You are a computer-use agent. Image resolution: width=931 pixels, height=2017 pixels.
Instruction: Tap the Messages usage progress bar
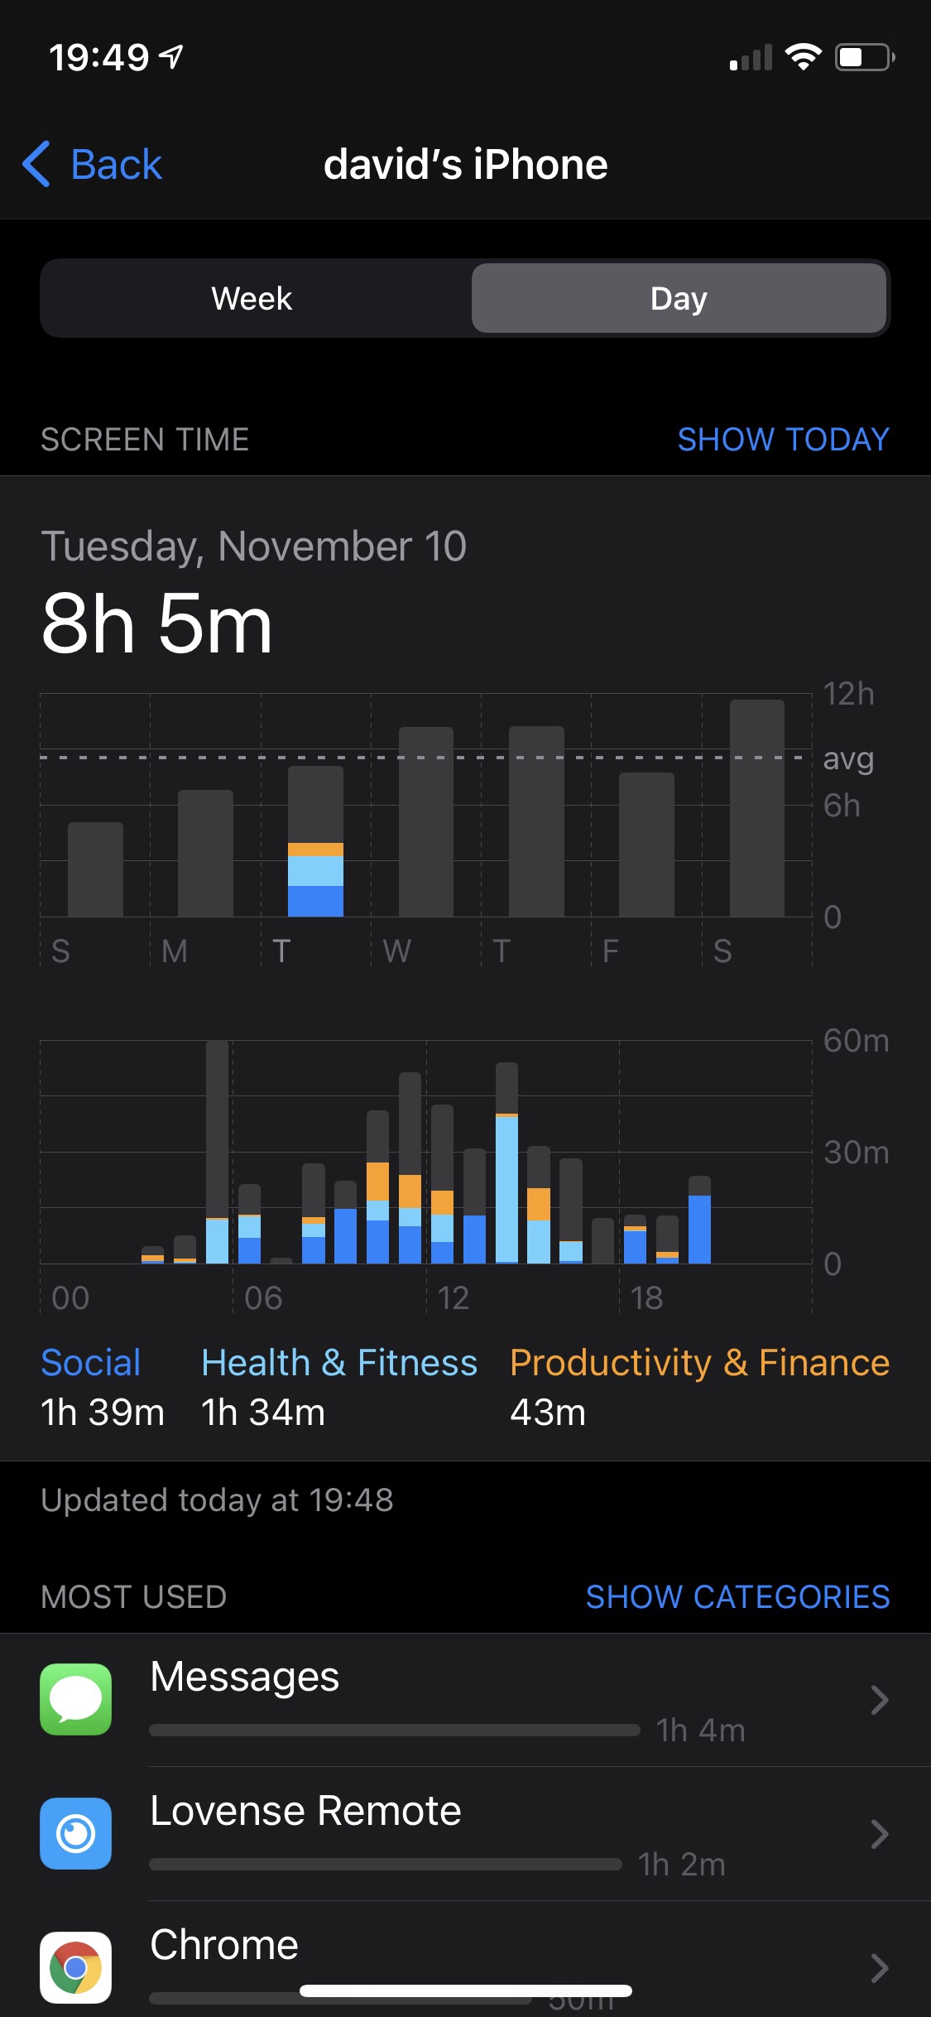click(x=395, y=1730)
